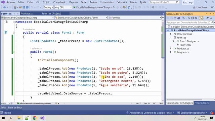Collapse the namespace code block

[14, 22]
